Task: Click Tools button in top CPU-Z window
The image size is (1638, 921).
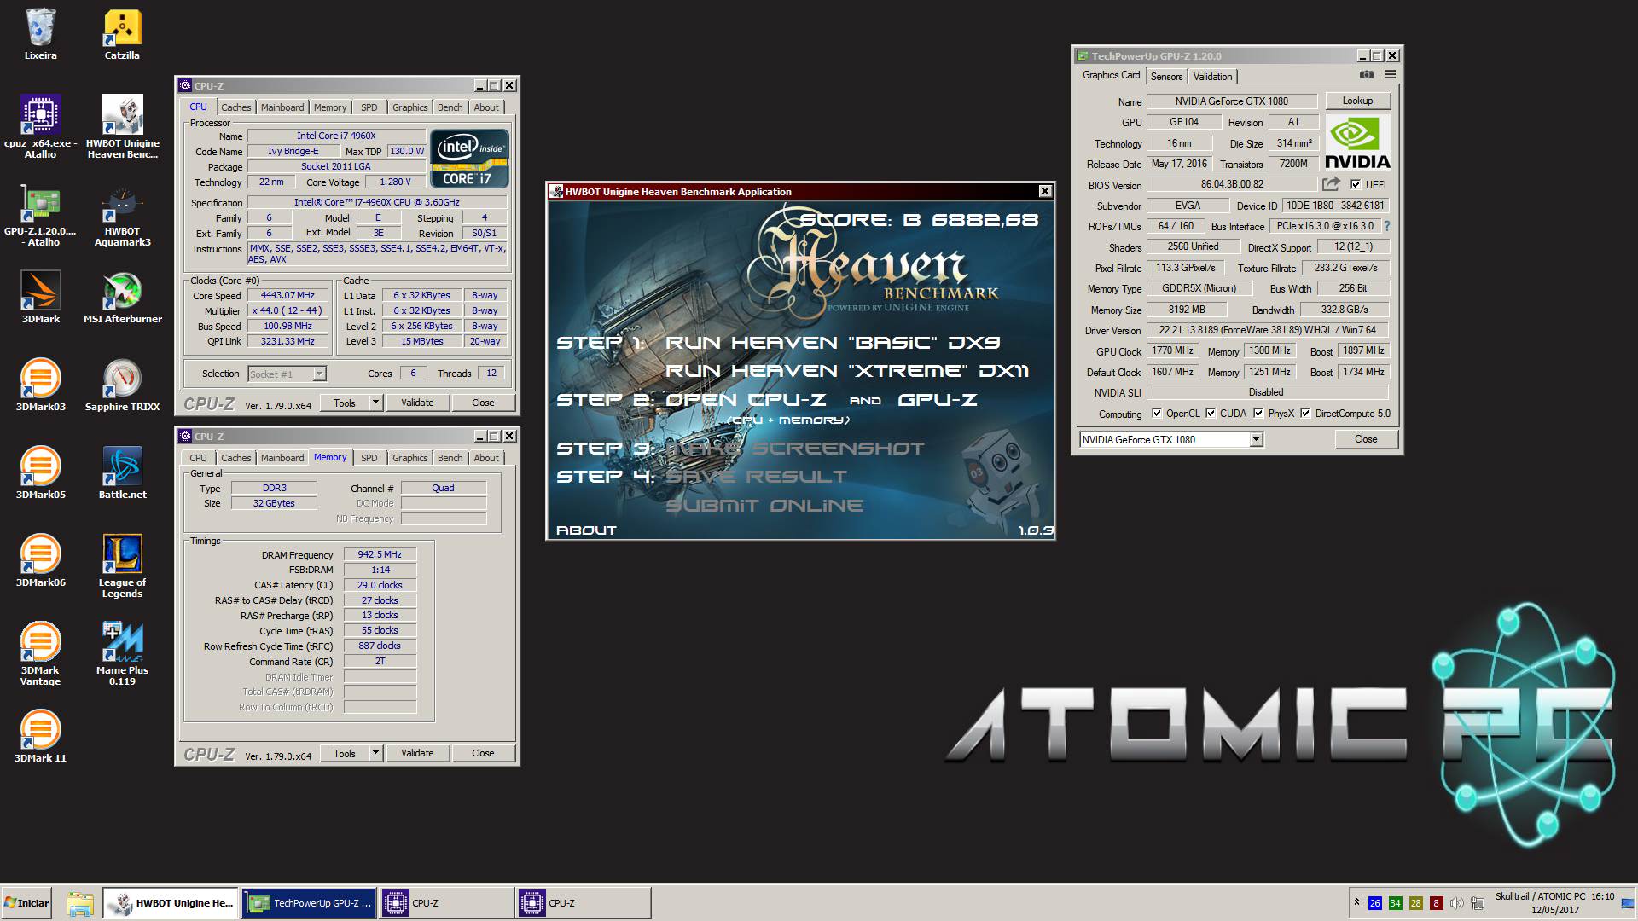Action: (345, 403)
